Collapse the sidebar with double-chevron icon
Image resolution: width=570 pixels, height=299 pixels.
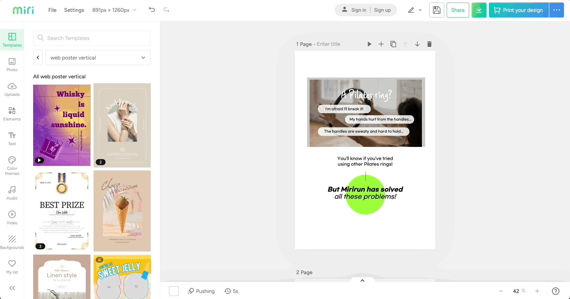[x=12, y=288]
